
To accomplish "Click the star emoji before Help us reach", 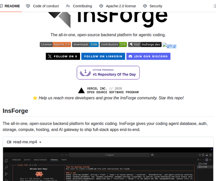I will click(35, 98).
